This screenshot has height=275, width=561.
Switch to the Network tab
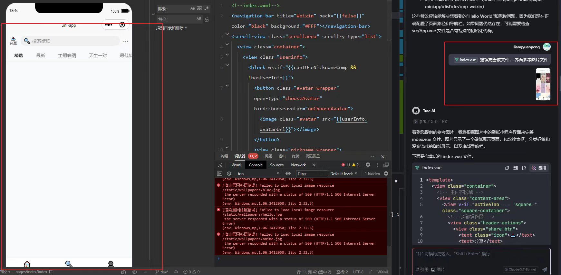pyautogui.click(x=298, y=165)
